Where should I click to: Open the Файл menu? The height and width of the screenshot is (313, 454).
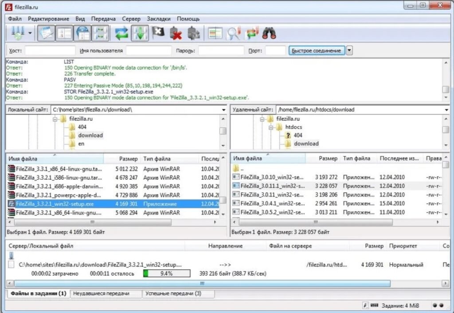tap(15, 19)
